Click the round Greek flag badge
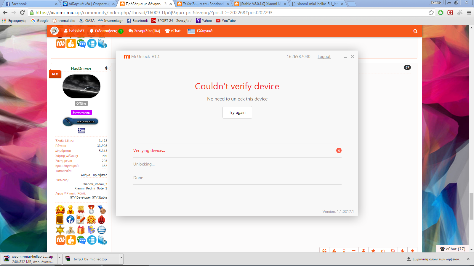 pyautogui.click(x=102, y=230)
